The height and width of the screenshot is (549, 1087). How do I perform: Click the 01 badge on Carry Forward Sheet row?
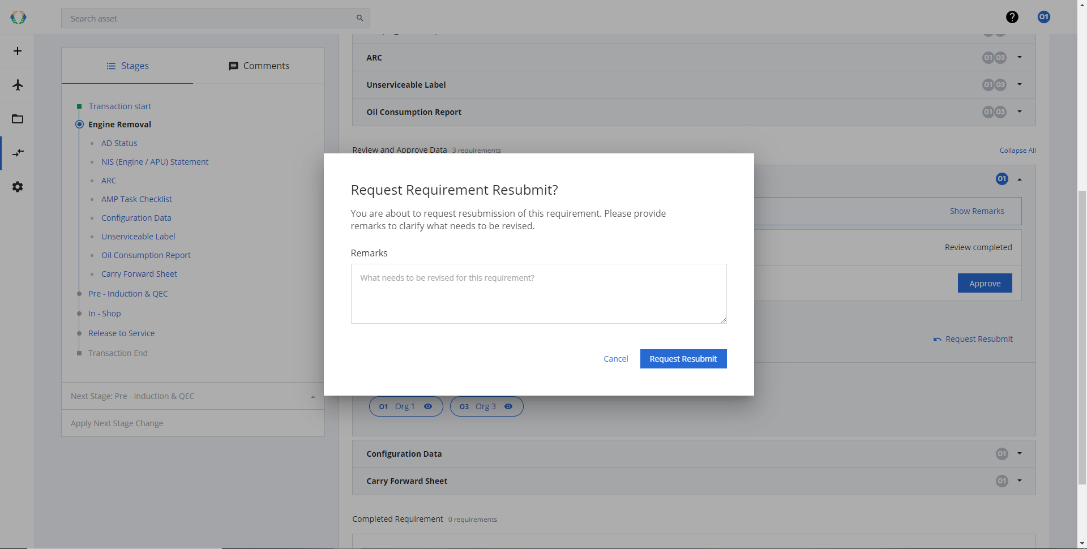click(x=1002, y=481)
